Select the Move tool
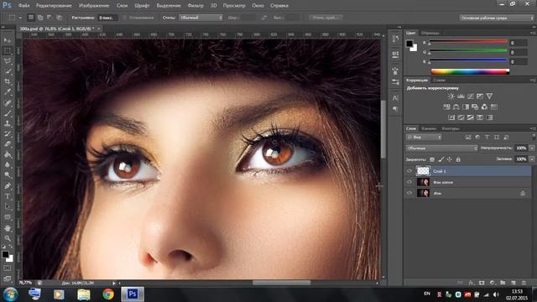The width and height of the screenshot is (537, 302). pos(8,40)
